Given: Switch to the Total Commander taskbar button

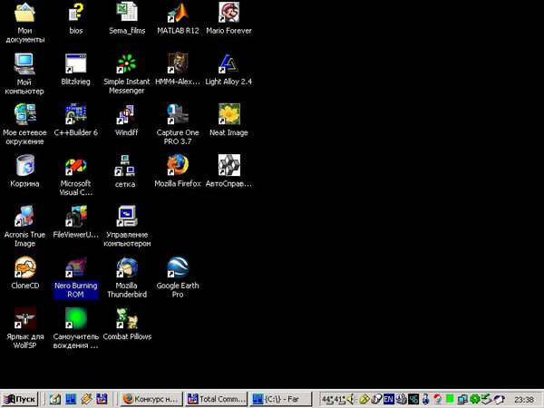Looking at the screenshot, I should [x=217, y=399].
